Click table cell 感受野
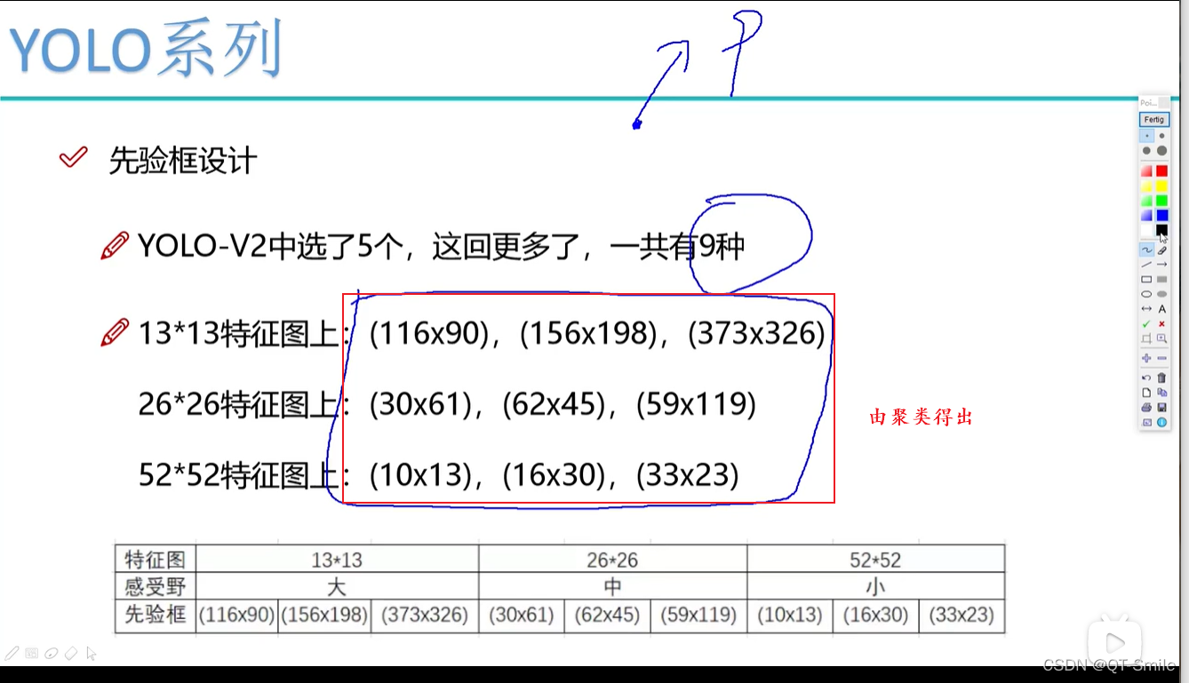1189x683 pixels. (x=155, y=586)
